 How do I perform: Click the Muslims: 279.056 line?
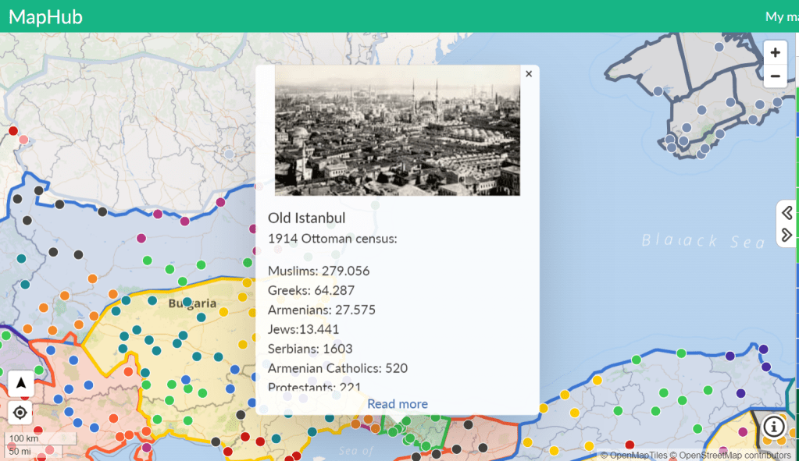tap(319, 271)
